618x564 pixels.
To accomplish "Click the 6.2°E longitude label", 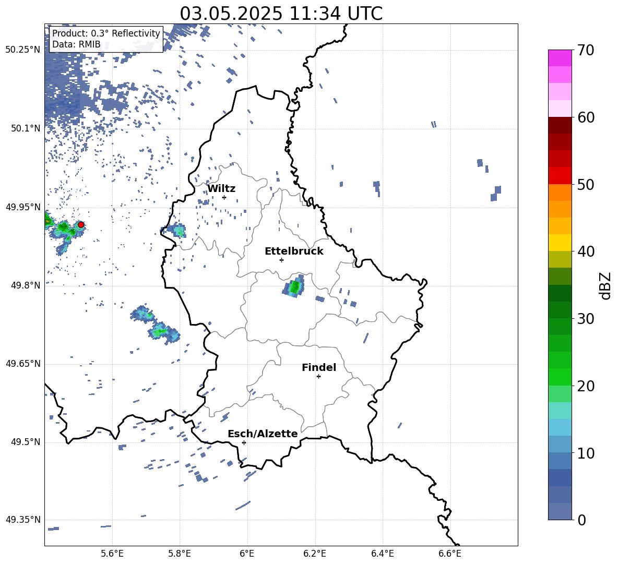I will tap(315, 554).
